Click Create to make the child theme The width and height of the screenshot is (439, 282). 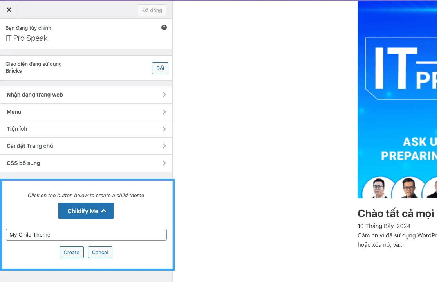point(71,252)
